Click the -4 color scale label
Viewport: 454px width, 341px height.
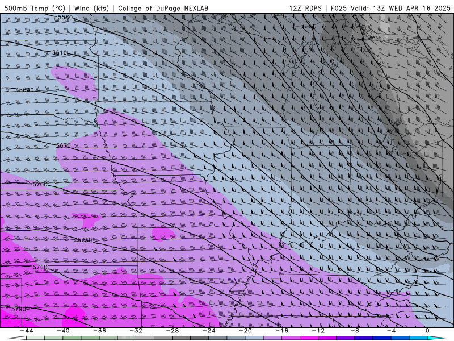[x=392, y=331]
